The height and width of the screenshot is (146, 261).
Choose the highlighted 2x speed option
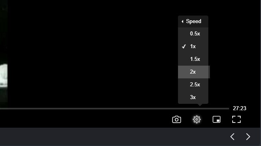coord(194,72)
